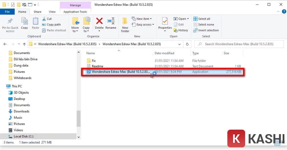
Task: Switch to the Share ribbon tab
Action: [x=37, y=12]
